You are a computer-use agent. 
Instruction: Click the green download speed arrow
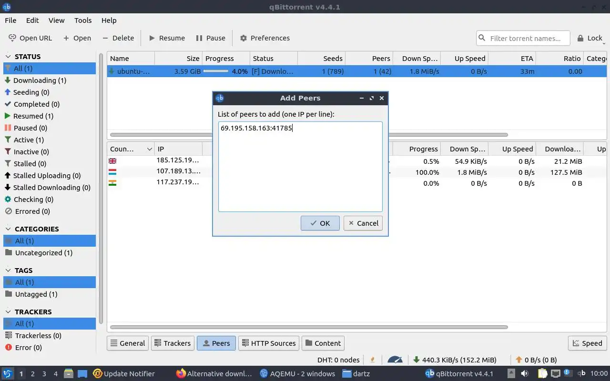pyautogui.click(x=417, y=360)
